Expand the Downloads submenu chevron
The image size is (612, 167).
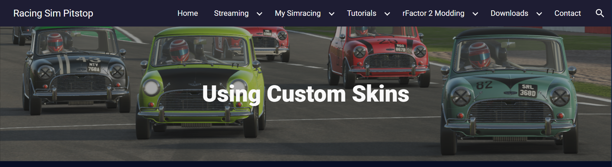pos(539,14)
